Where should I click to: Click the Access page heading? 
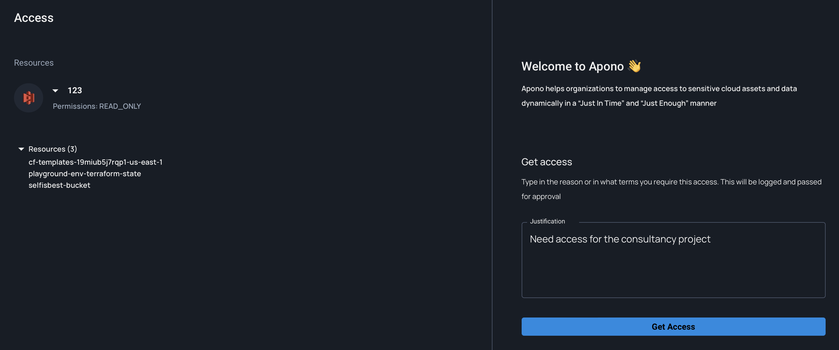tap(33, 18)
